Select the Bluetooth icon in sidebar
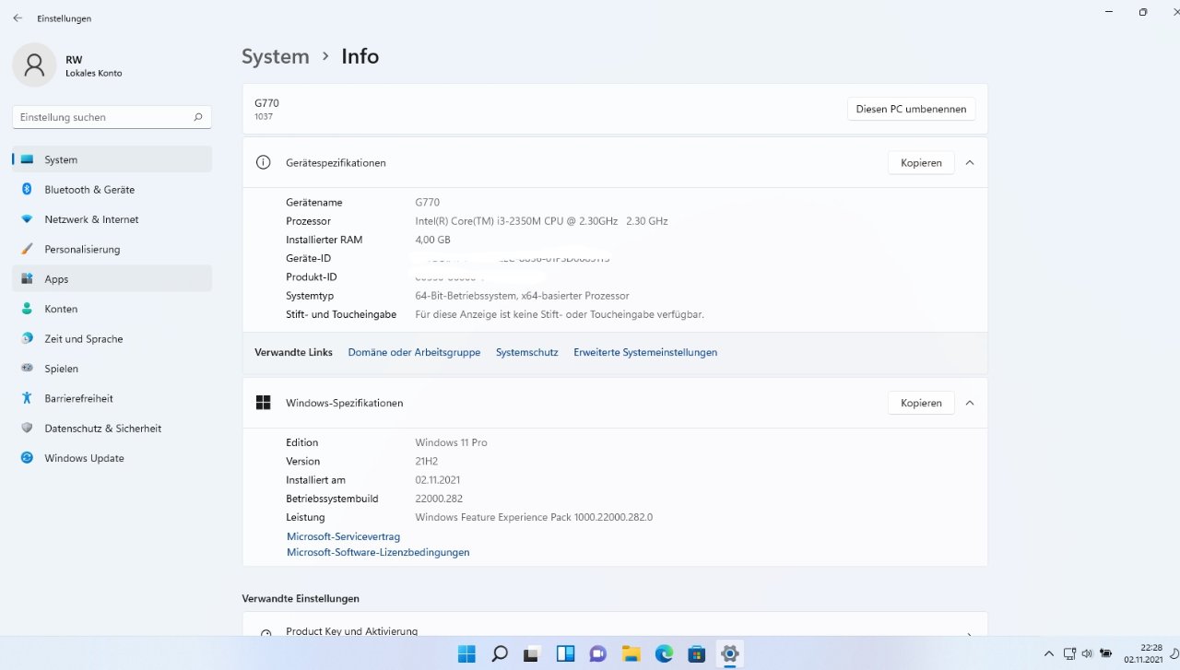 [x=27, y=189]
